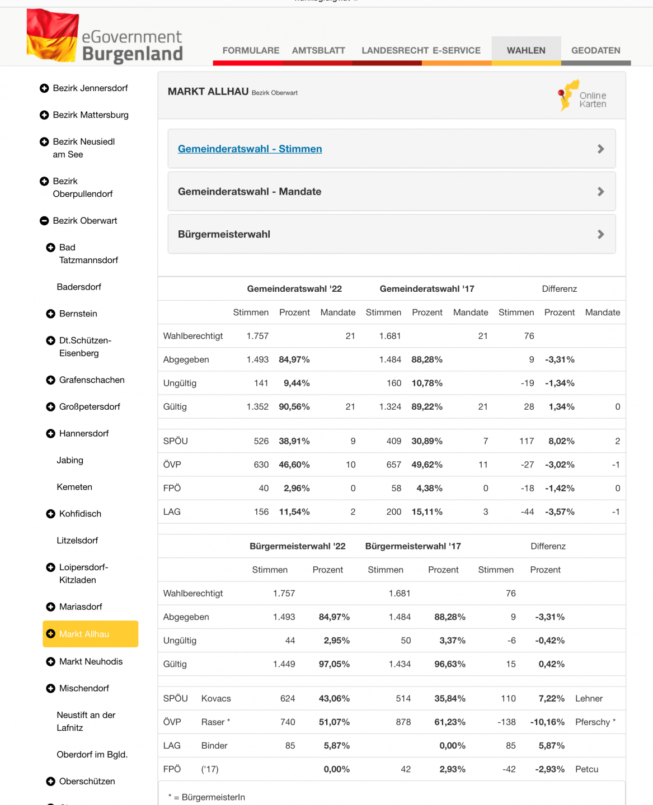Click 2017 candidate Lehner
653x805 pixels.
(x=589, y=699)
